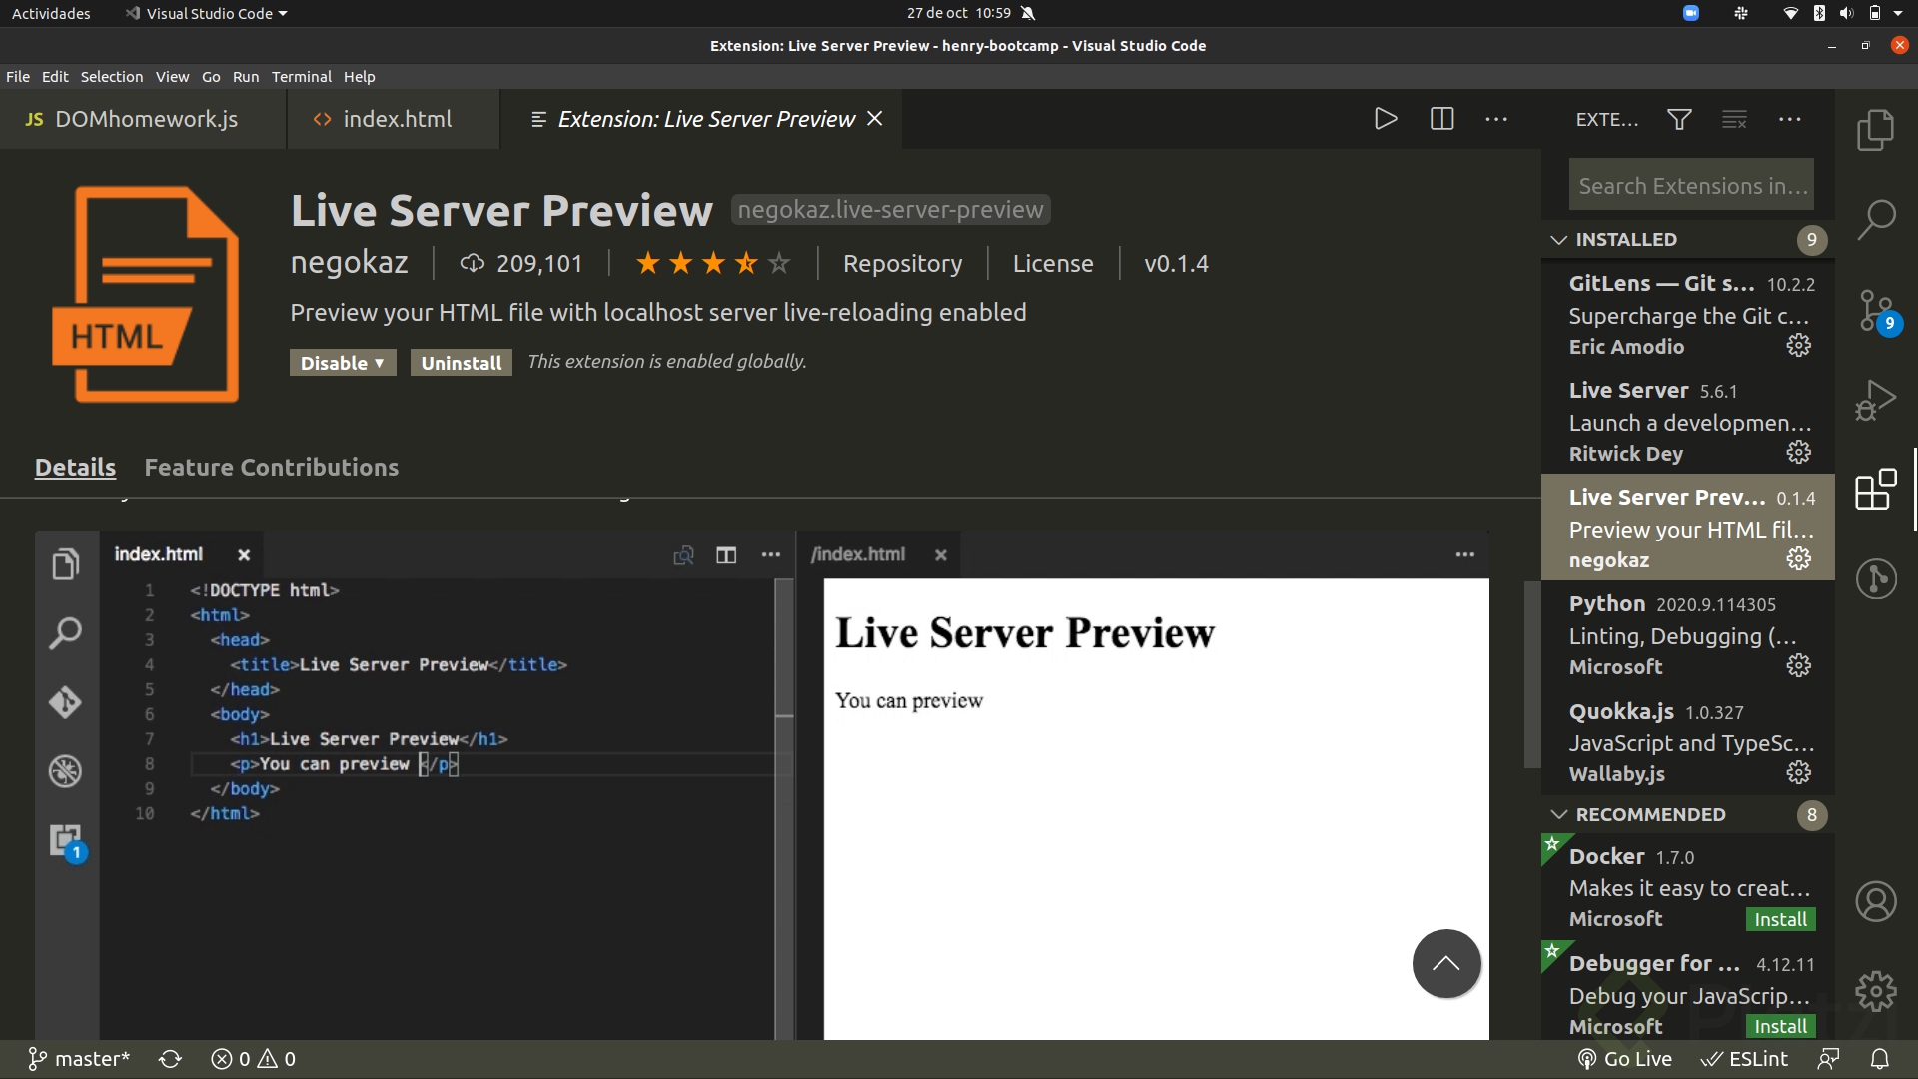
Task: Install the Docker extension
Action: point(1780,919)
